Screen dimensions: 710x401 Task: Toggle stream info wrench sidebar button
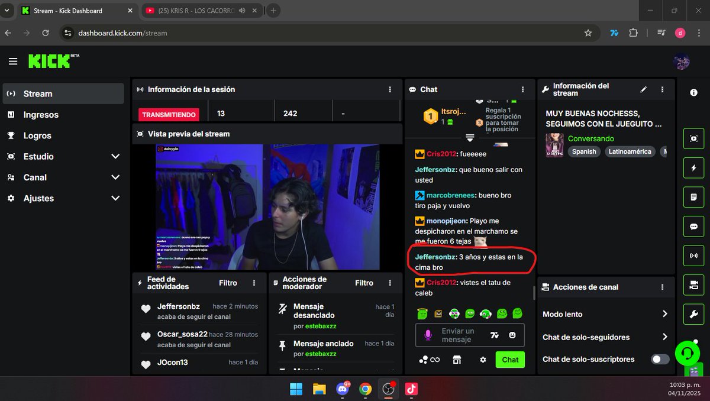pos(693,315)
